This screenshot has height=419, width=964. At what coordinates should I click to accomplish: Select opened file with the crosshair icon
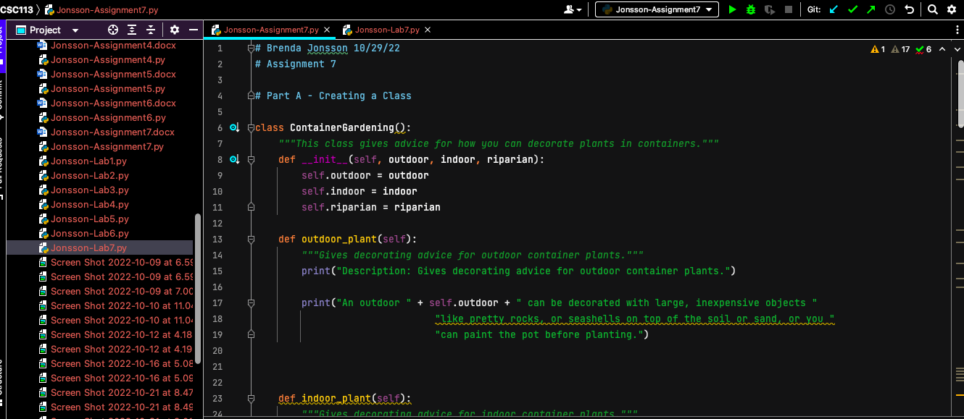pos(113,30)
